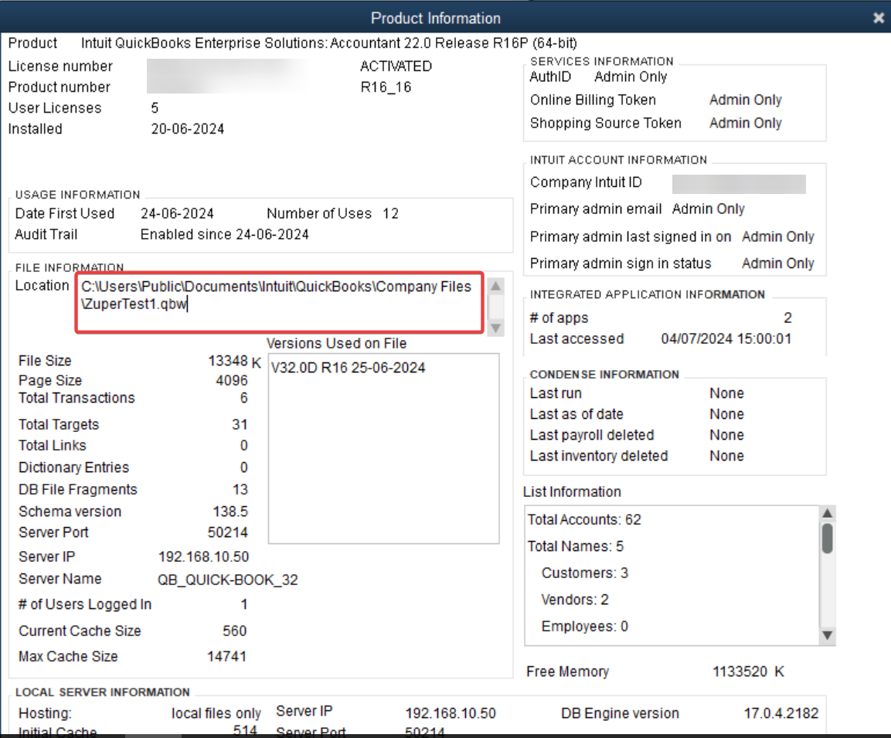
Task: Click Primary admin sign in status value
Action: (x=778, y=264)
